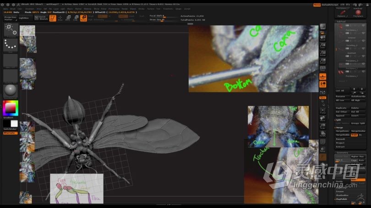Screen dimensions: 371x208
Task: Toggle Edit mode button
Action: (53, 18)
